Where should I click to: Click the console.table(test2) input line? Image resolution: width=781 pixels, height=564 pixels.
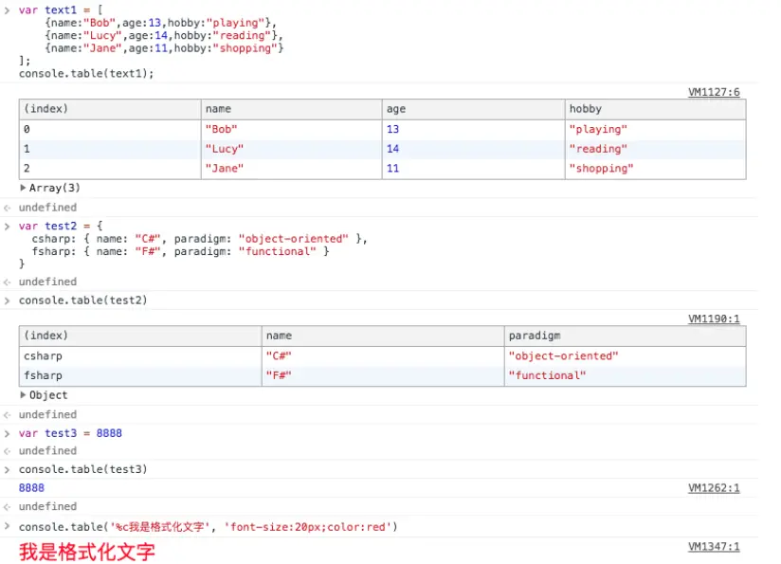pyautogui.click(x=83, y=300)
